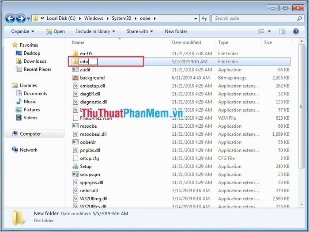Click New folder button
This screenshot has width=309, height=232.
[x=176, y=31]
